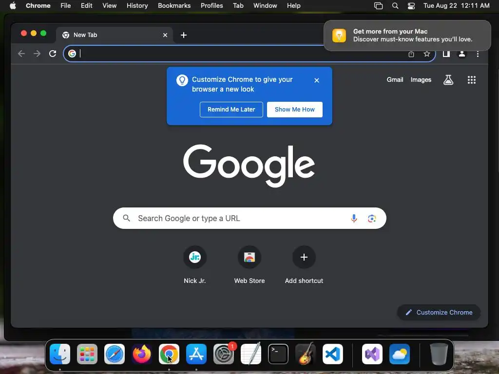This screenshot has height=374, width=499.
Task: Launch Safari from the dock
Action: click(115, 354)
